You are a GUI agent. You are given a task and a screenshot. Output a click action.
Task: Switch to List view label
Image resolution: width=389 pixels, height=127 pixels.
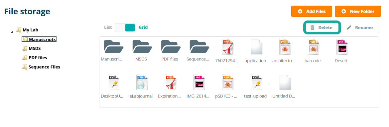coord(108,27)
